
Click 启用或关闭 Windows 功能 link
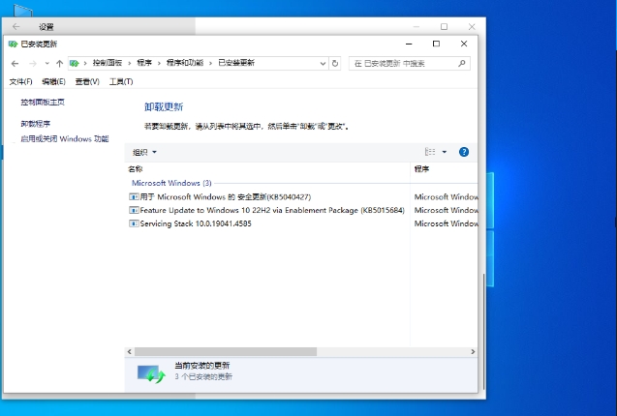(64, 138)
